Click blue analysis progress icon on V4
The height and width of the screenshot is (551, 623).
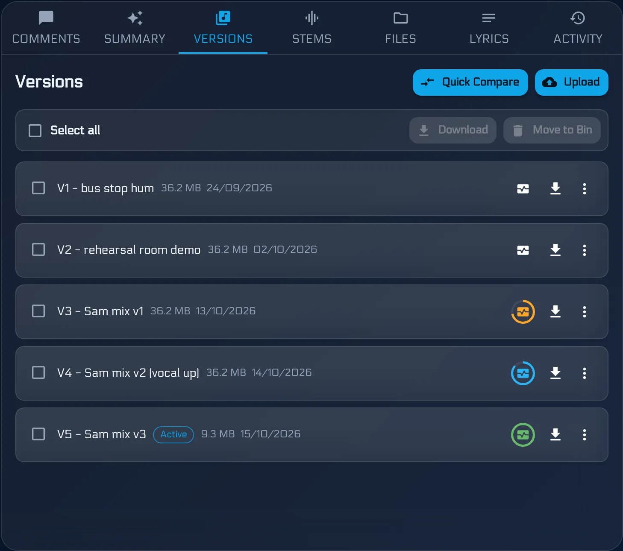click(523, 373)
